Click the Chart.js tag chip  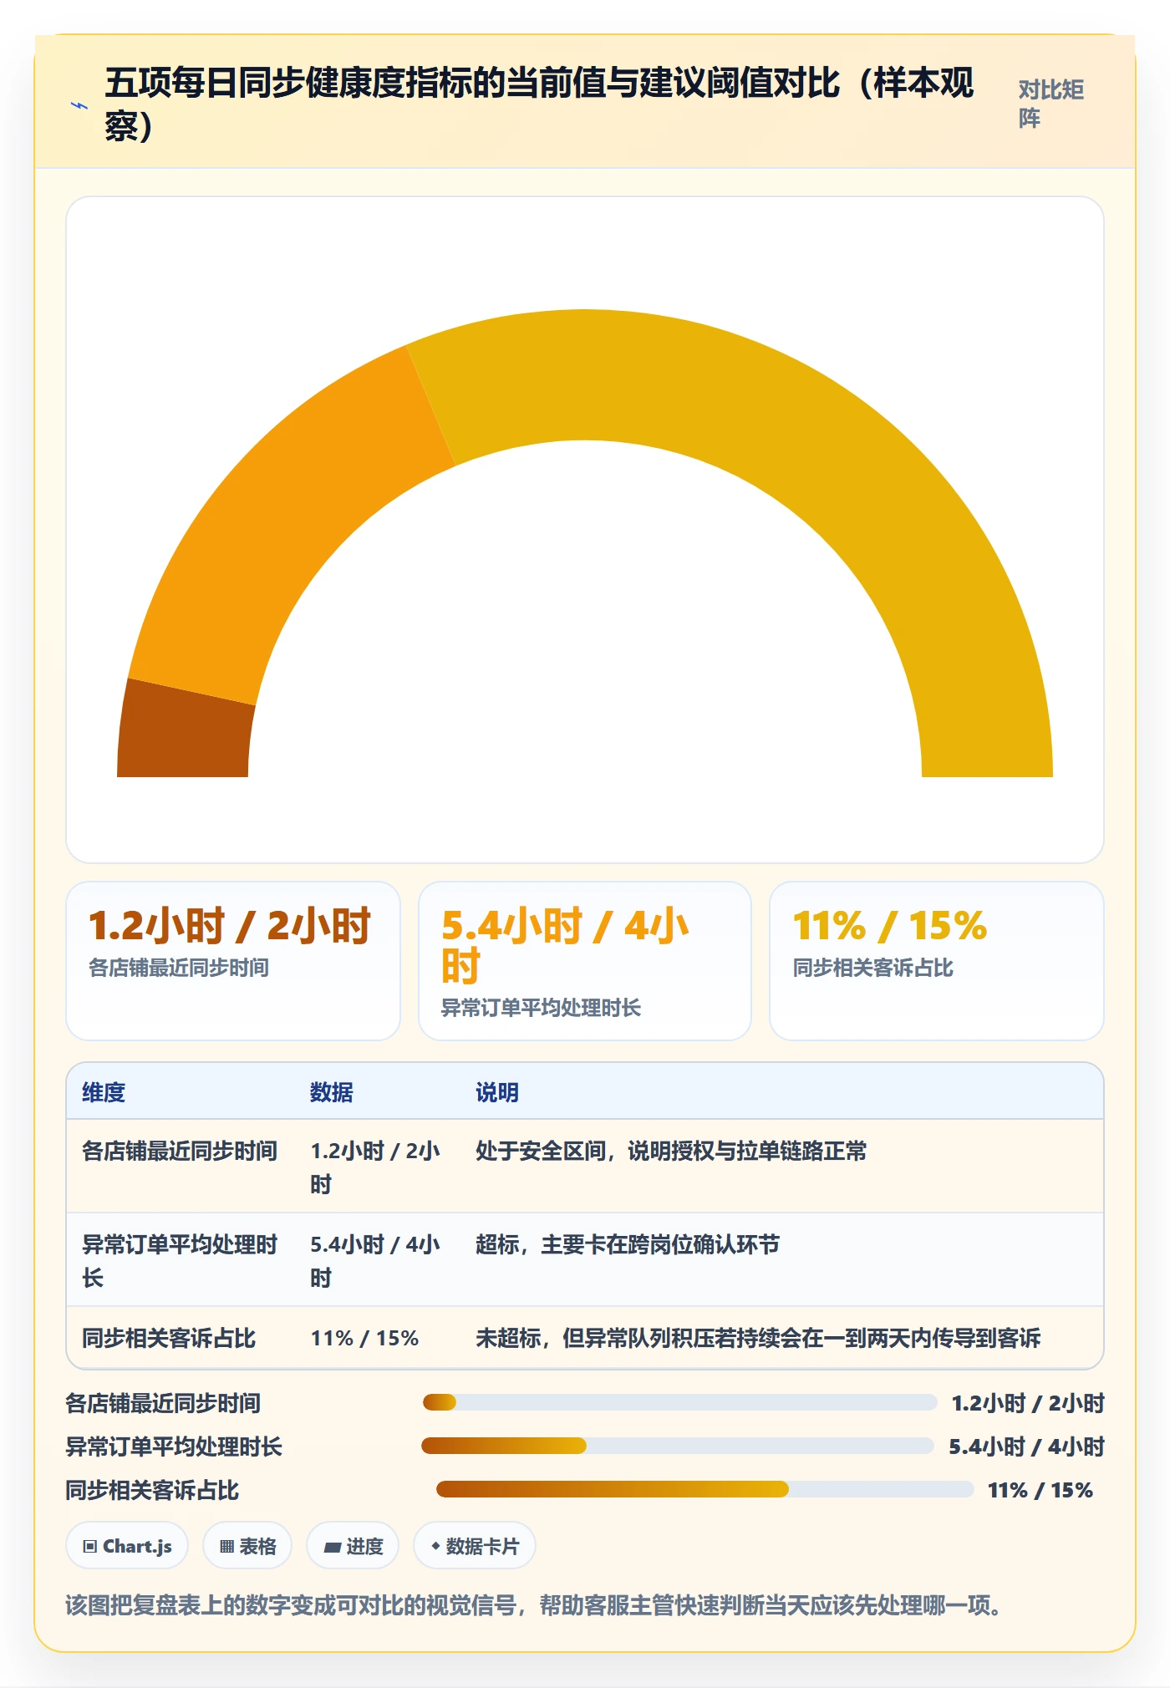coord(127,1546)
